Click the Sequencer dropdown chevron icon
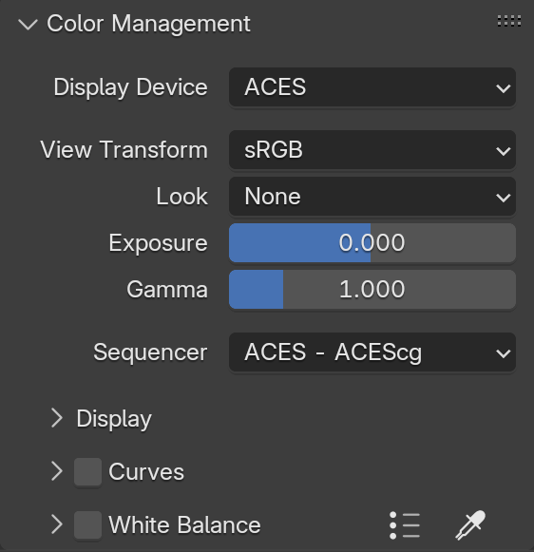This screenshot has height=552, width=534. point(503,353)
